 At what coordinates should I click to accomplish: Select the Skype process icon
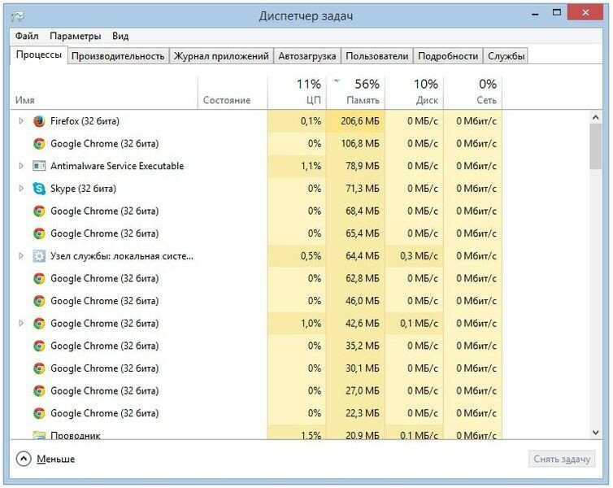(x=39, y=189)
